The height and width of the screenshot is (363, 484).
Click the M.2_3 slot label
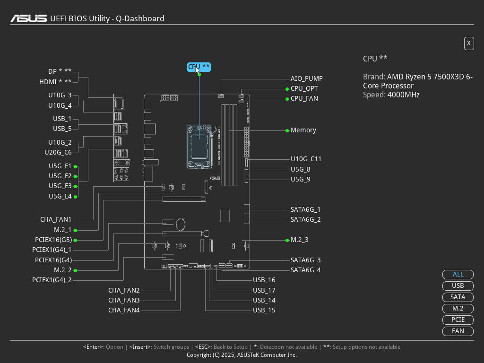pos(299,240)
